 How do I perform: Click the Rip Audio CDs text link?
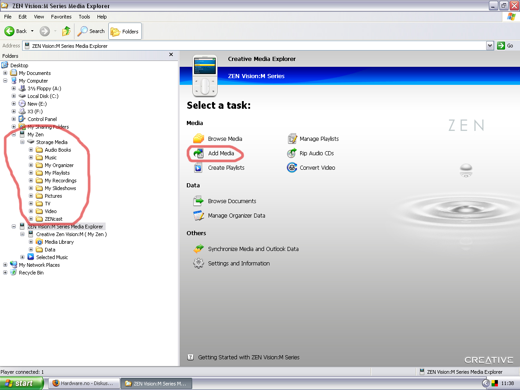pos(317,153)
